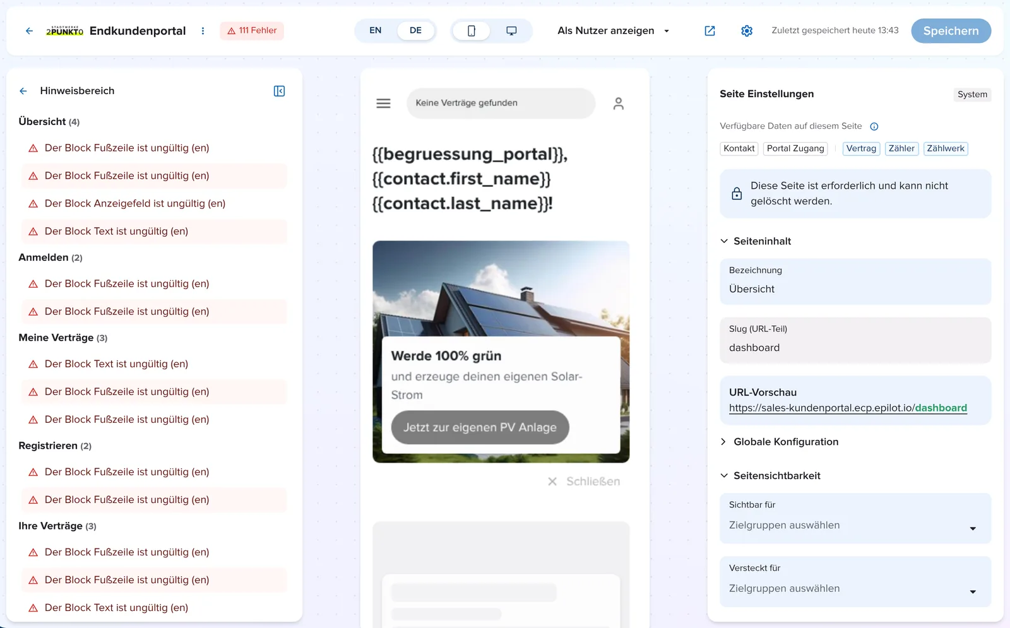Open Sichtbar für Zielgruppen dropdown

tap(855, 518)
